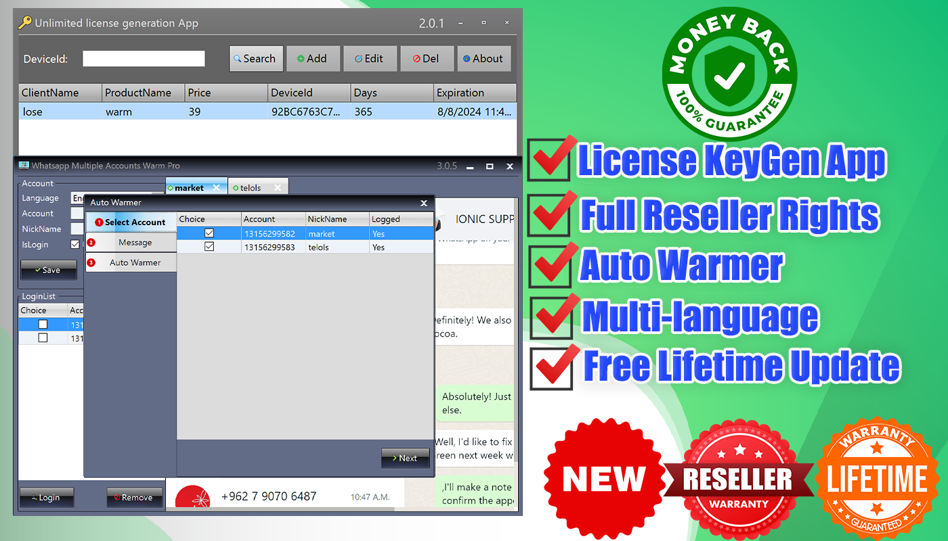
Task: Uncheck the telols account in Auto Warmer
Action: point(209,247)
